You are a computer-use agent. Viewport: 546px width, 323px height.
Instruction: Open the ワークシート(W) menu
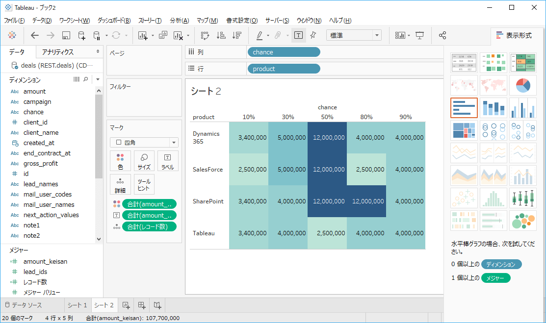tap(75, 20)
